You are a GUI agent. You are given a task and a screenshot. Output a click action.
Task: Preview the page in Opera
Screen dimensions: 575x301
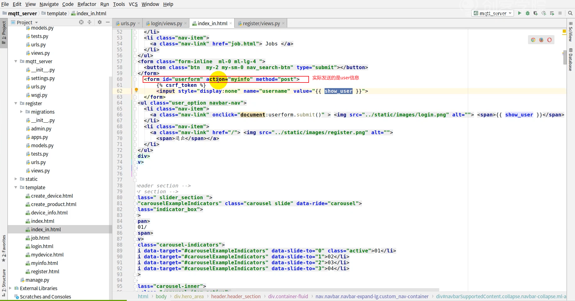[549, 40]
